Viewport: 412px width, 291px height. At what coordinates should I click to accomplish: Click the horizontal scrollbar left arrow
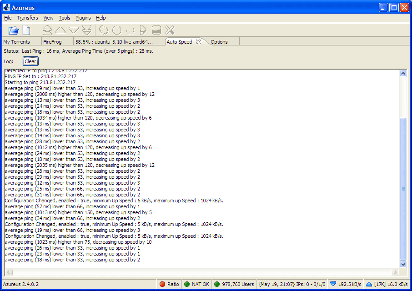coord(9,272)
